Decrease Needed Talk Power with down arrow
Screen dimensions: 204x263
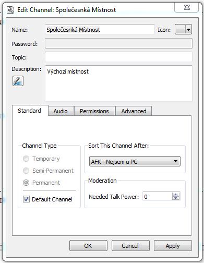coord(176,198)
